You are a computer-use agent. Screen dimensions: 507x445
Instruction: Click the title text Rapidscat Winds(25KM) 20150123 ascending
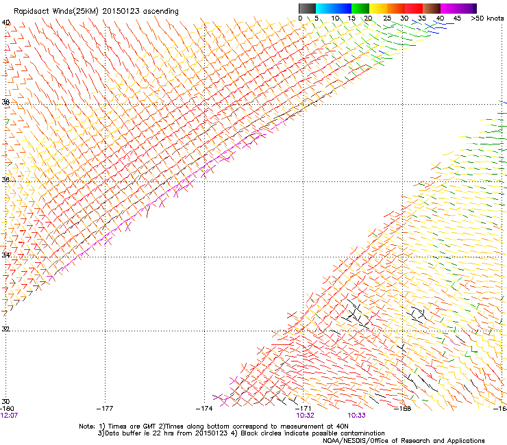[96, 12]
